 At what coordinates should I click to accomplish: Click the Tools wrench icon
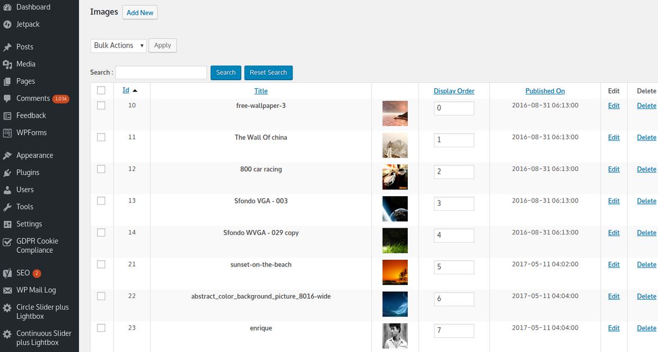(7, 207)
